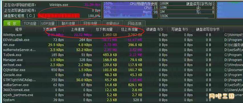This screenshot has height=103, width=243.
Task: Click the 正在读写硬盘的程序 label
Action: [20, 10]
